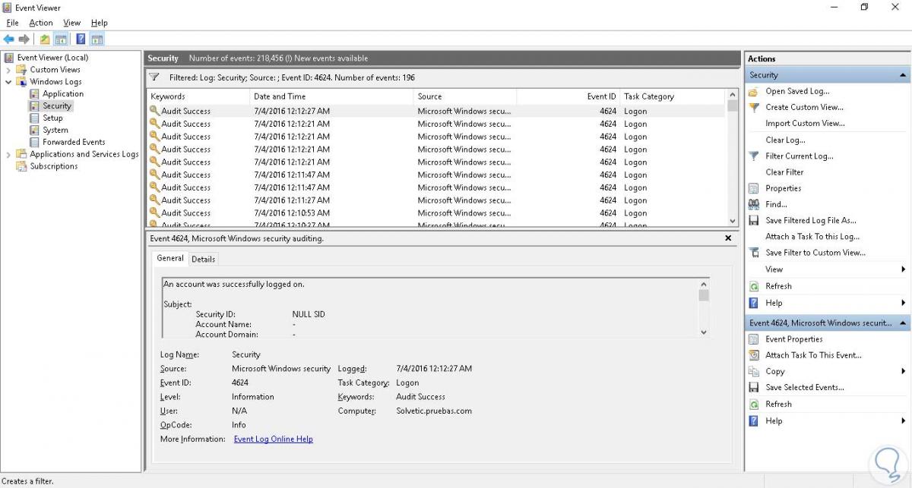Click the Properties icon in Actions
912x488 pixels.
753,188
